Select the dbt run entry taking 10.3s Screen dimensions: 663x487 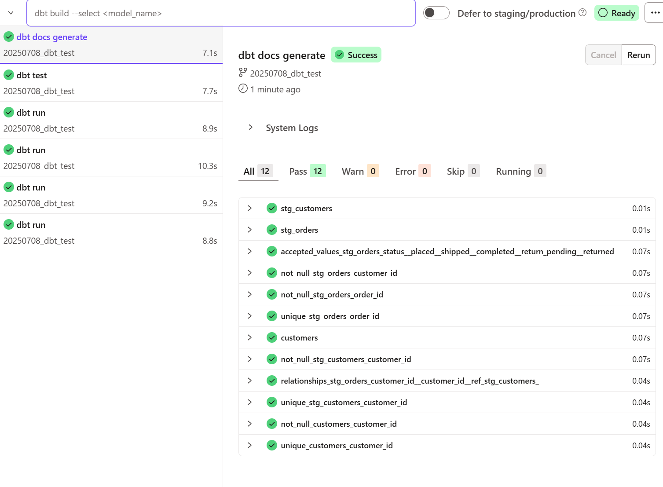(x=111, y=158)
